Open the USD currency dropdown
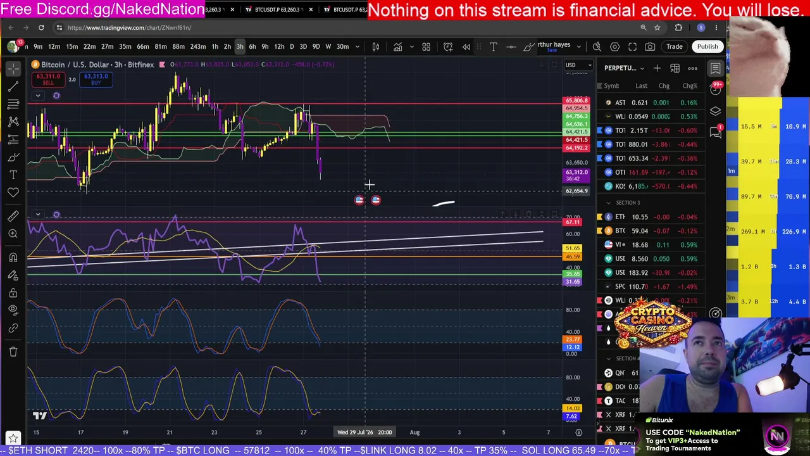The width and height of the screenshot is (810, 456). (578, 65)
